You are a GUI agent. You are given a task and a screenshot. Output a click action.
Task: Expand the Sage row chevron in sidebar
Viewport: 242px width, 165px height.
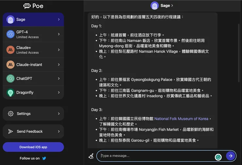59,19
